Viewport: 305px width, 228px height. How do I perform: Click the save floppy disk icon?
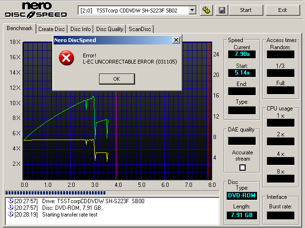tap(222, 10)
